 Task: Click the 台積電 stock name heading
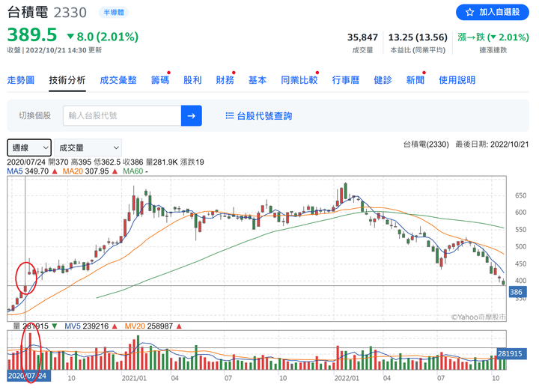click(28, 13)
